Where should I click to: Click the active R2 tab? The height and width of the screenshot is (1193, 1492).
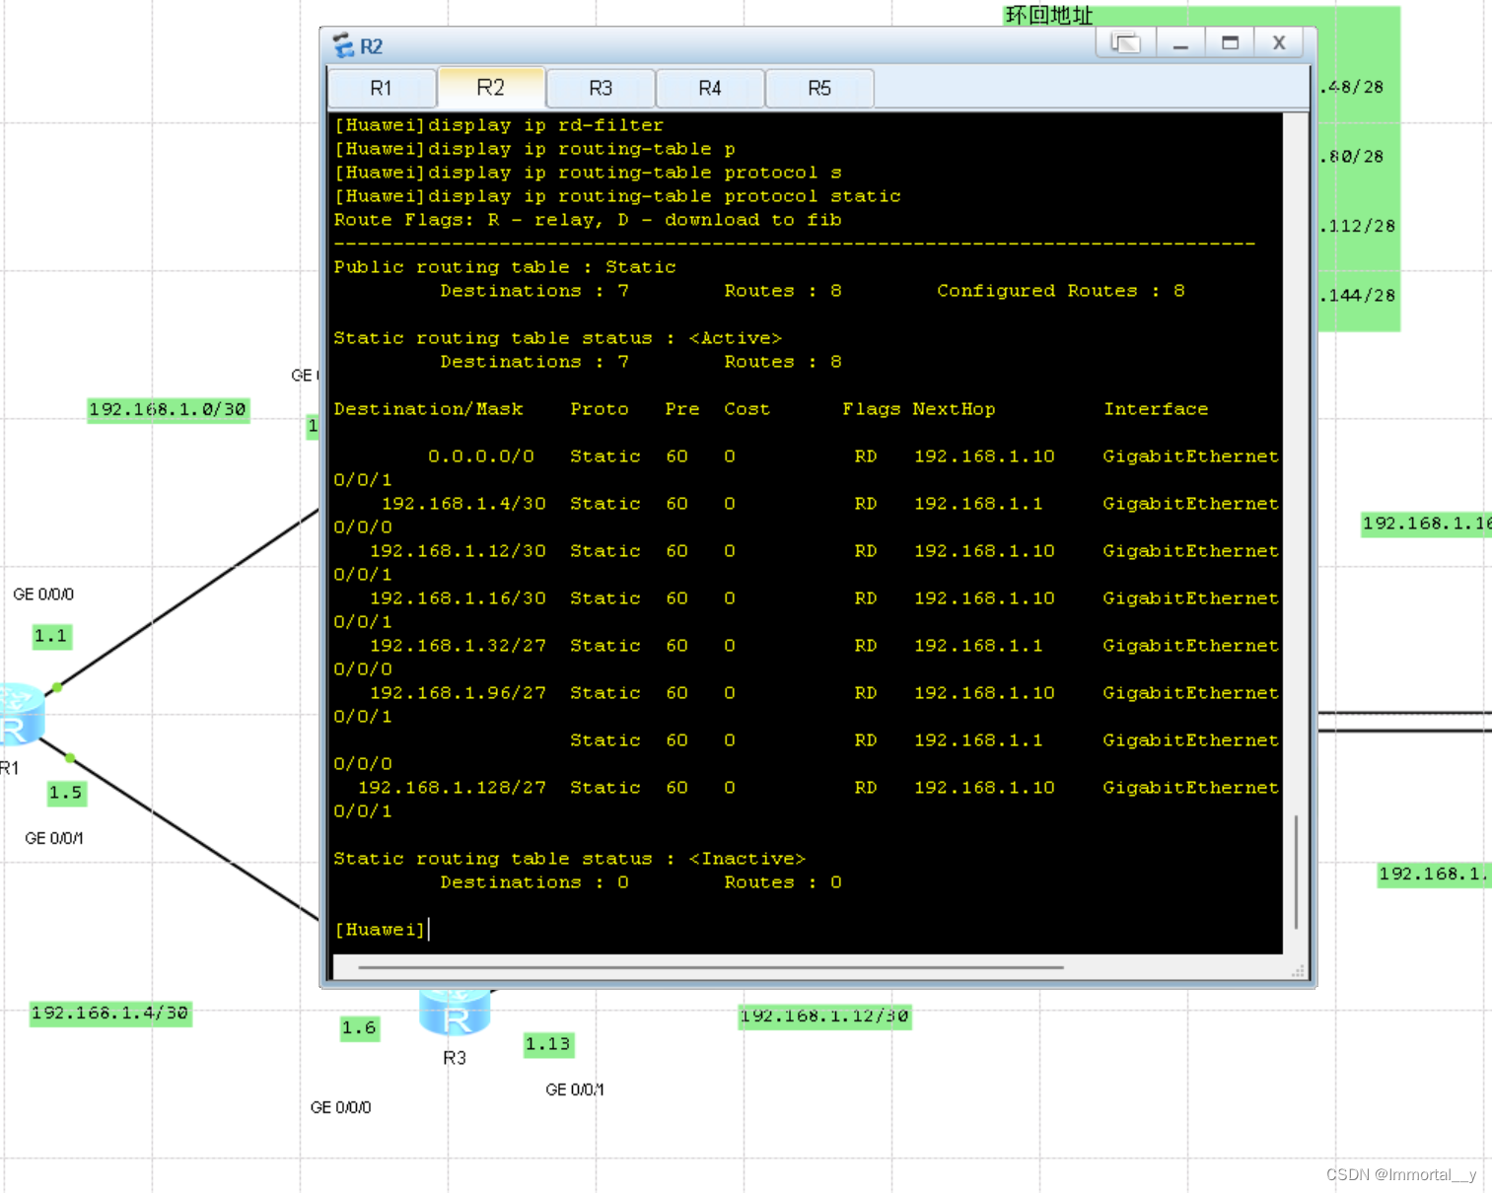[x=491, y=88]
